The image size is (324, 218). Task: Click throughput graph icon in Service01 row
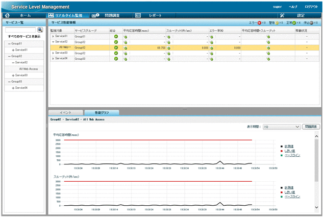pos(169,37)
